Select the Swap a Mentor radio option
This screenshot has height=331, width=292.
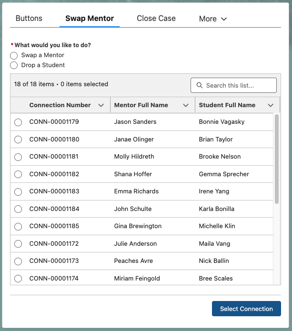click(x=14, y=56)
